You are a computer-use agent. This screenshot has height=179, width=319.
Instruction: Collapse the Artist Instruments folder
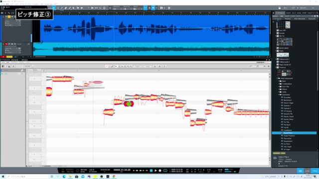pyautogui.click(x=277, y=79)
